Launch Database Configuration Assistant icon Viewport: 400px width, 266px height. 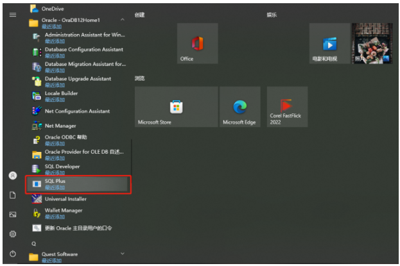37,52
